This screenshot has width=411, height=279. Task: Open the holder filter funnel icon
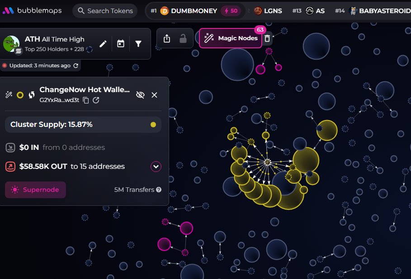pos(138,44)
